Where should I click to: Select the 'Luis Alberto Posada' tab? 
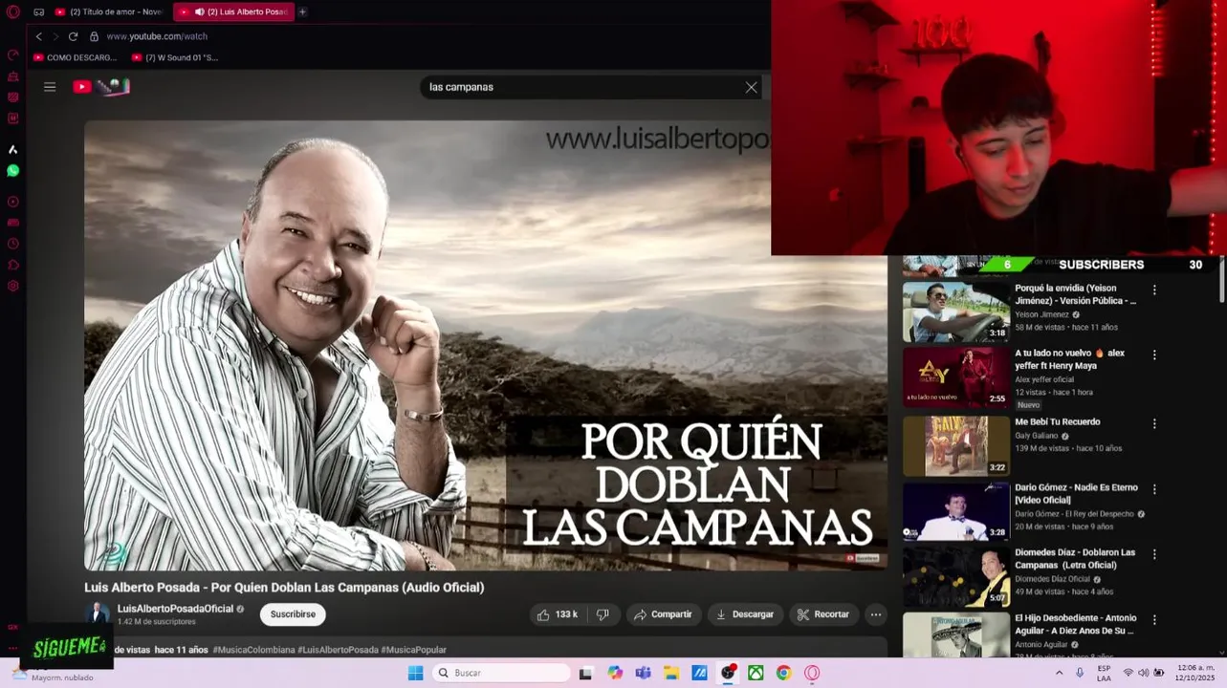235,11
